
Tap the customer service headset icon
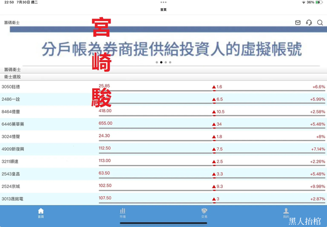tap(309, 22)
